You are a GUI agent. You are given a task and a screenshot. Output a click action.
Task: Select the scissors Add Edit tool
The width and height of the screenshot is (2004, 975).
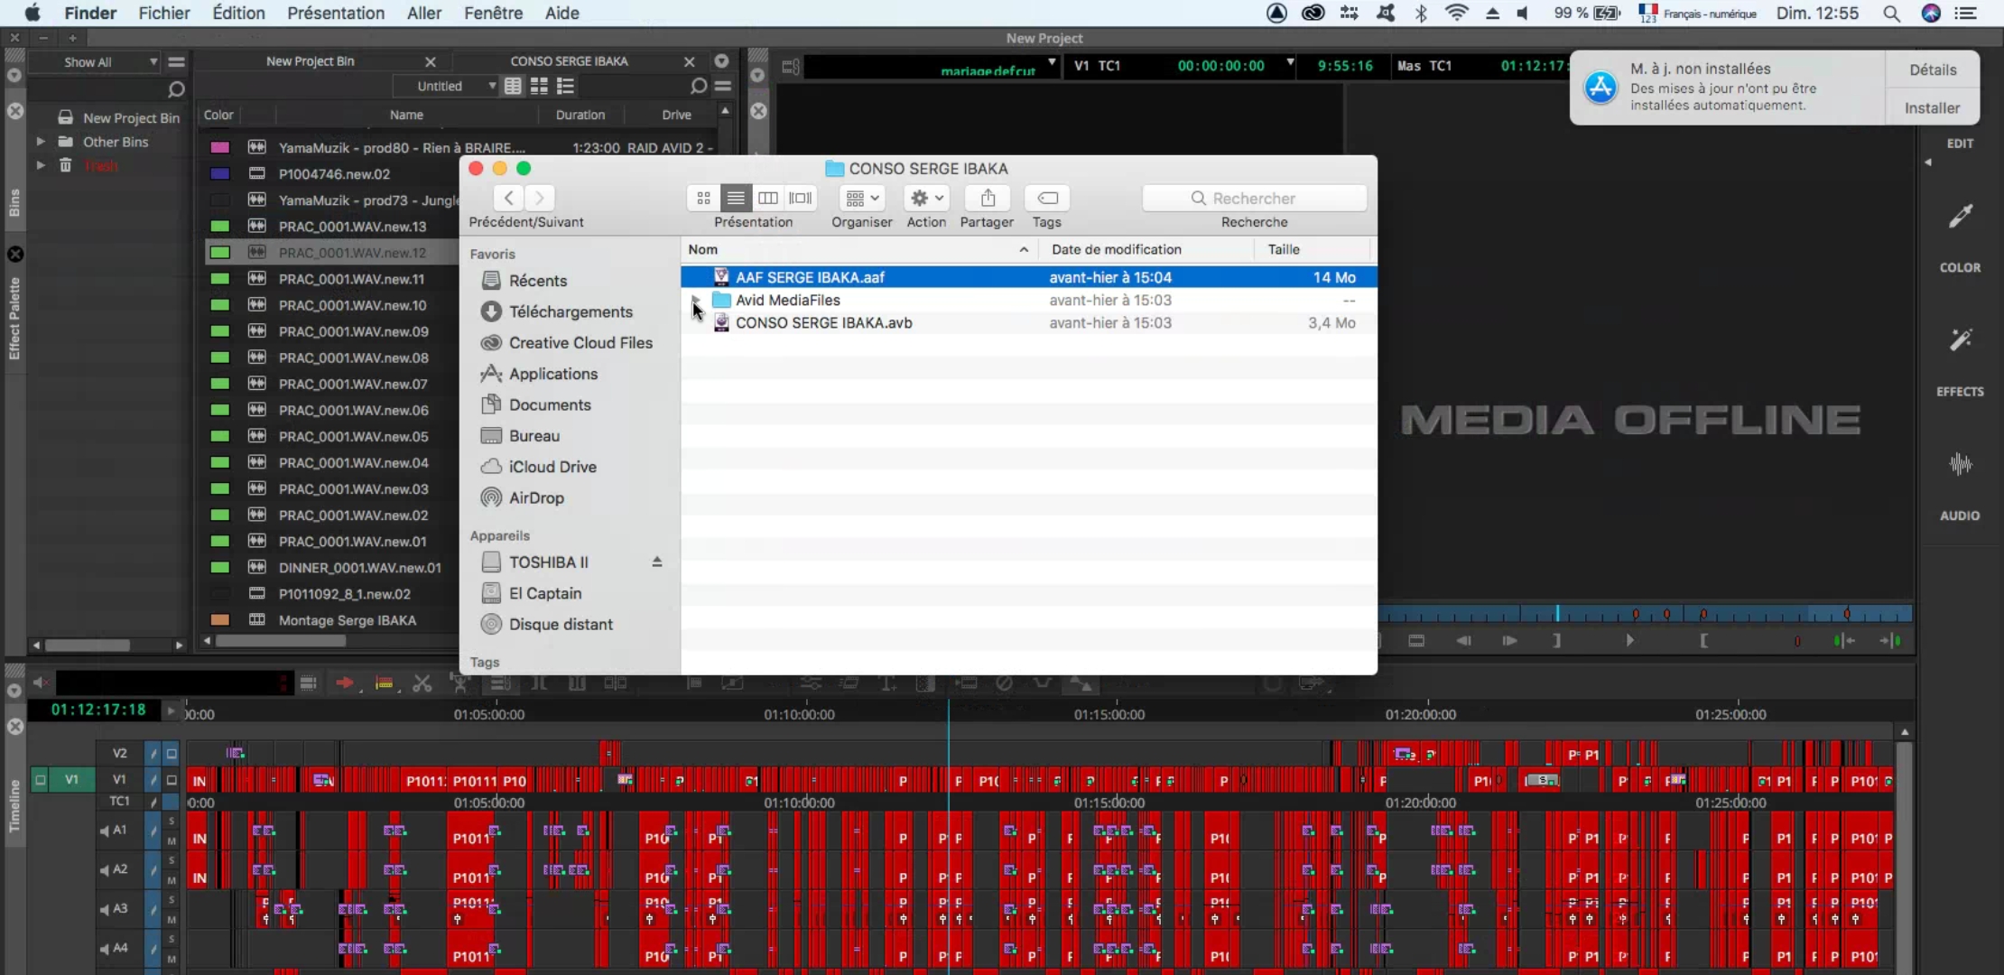[422, 683]
